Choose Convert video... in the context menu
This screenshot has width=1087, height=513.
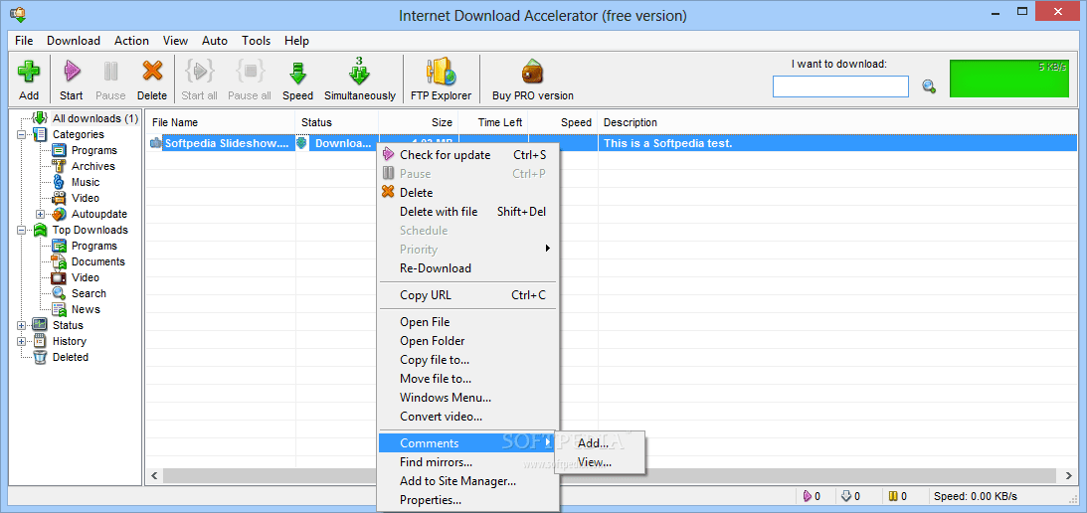[468, 417]
